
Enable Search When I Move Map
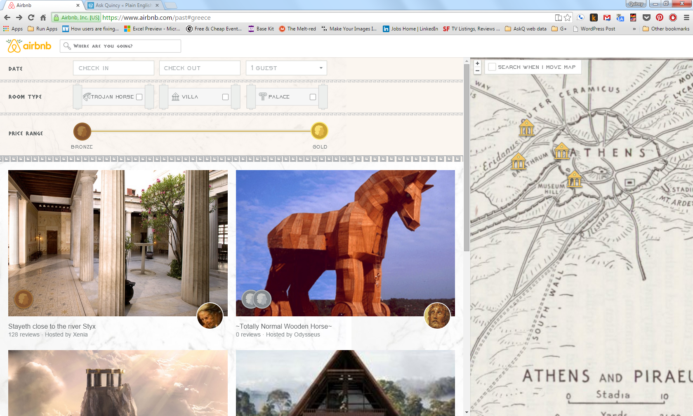pos(492,67)
